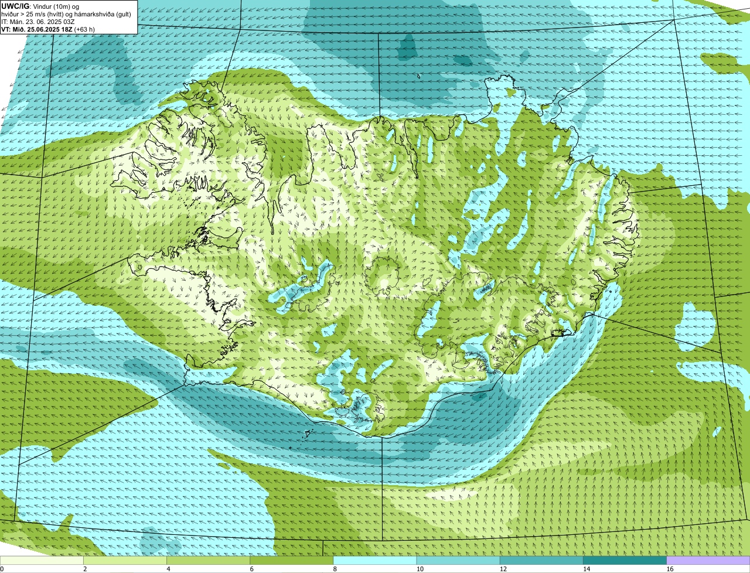Click the scale label "12"

click(x=503, y=569)
